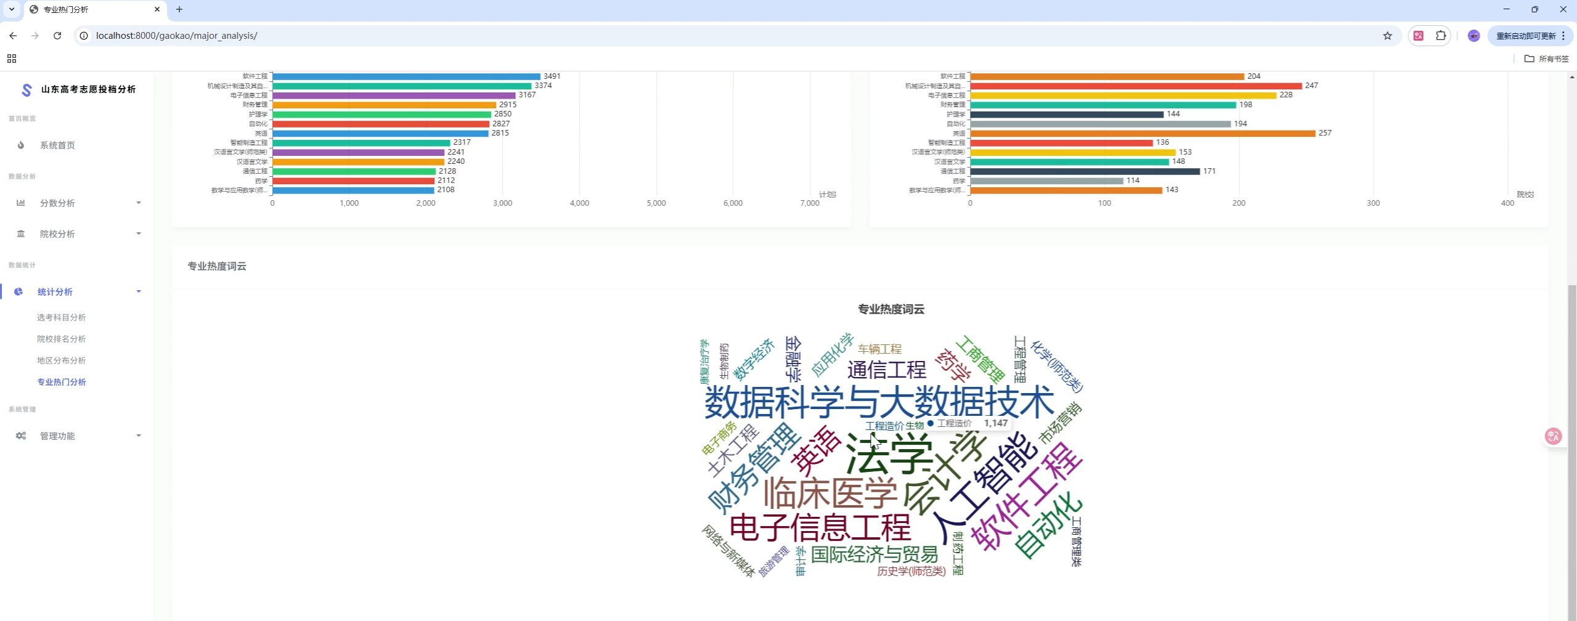The image size is (1577, 621).
Task: Go to 地区分布分析 page
Action: click(62, 360)
